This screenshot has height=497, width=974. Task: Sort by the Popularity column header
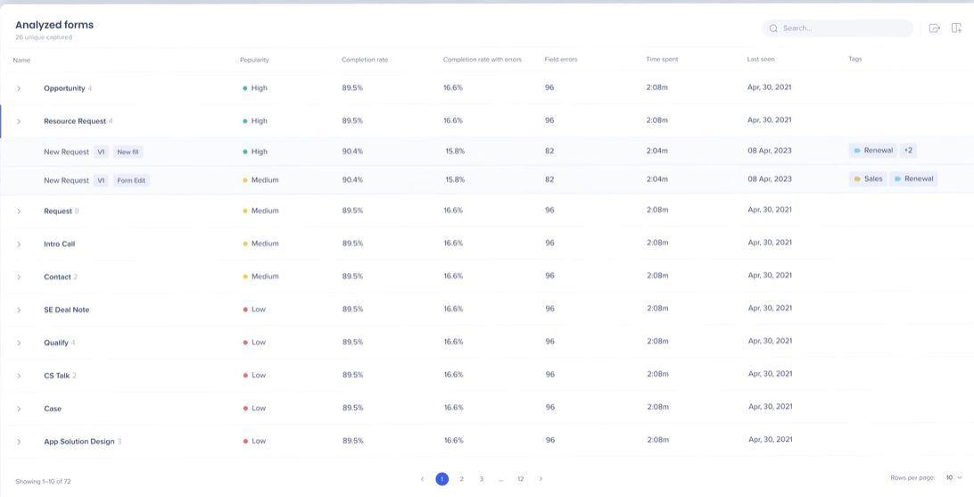(x=254, y=60)
